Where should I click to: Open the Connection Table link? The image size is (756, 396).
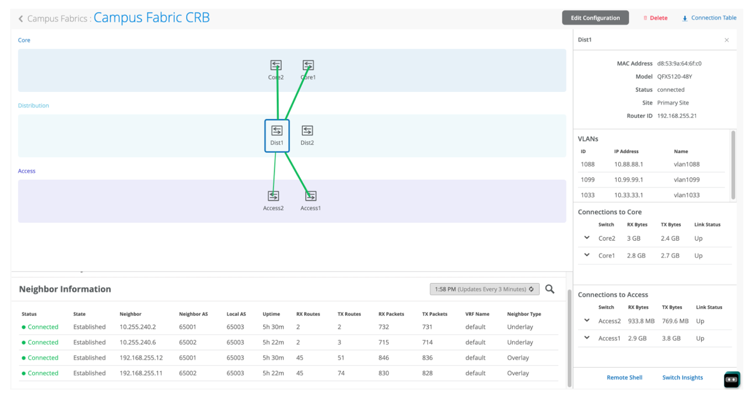[709, 18]
